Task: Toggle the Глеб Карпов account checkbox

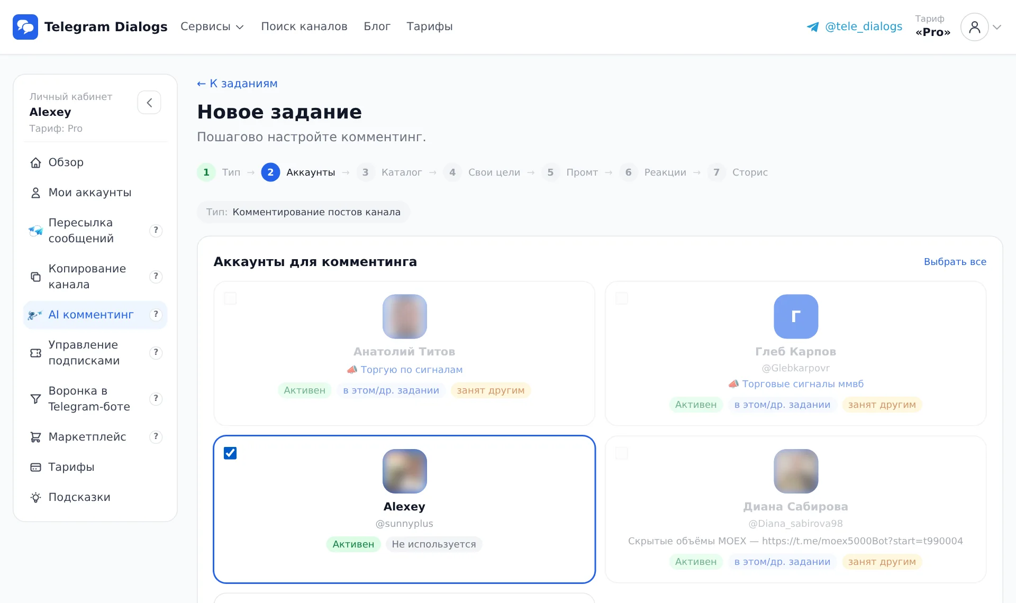Action: [x=622, y=298]
